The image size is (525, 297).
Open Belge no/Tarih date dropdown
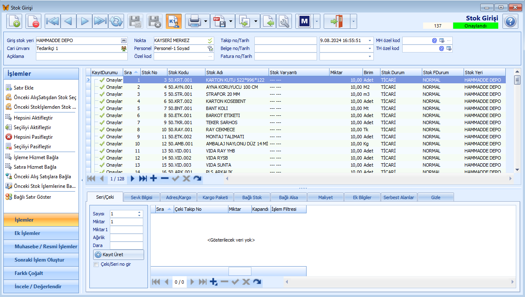tap(370, 48)
